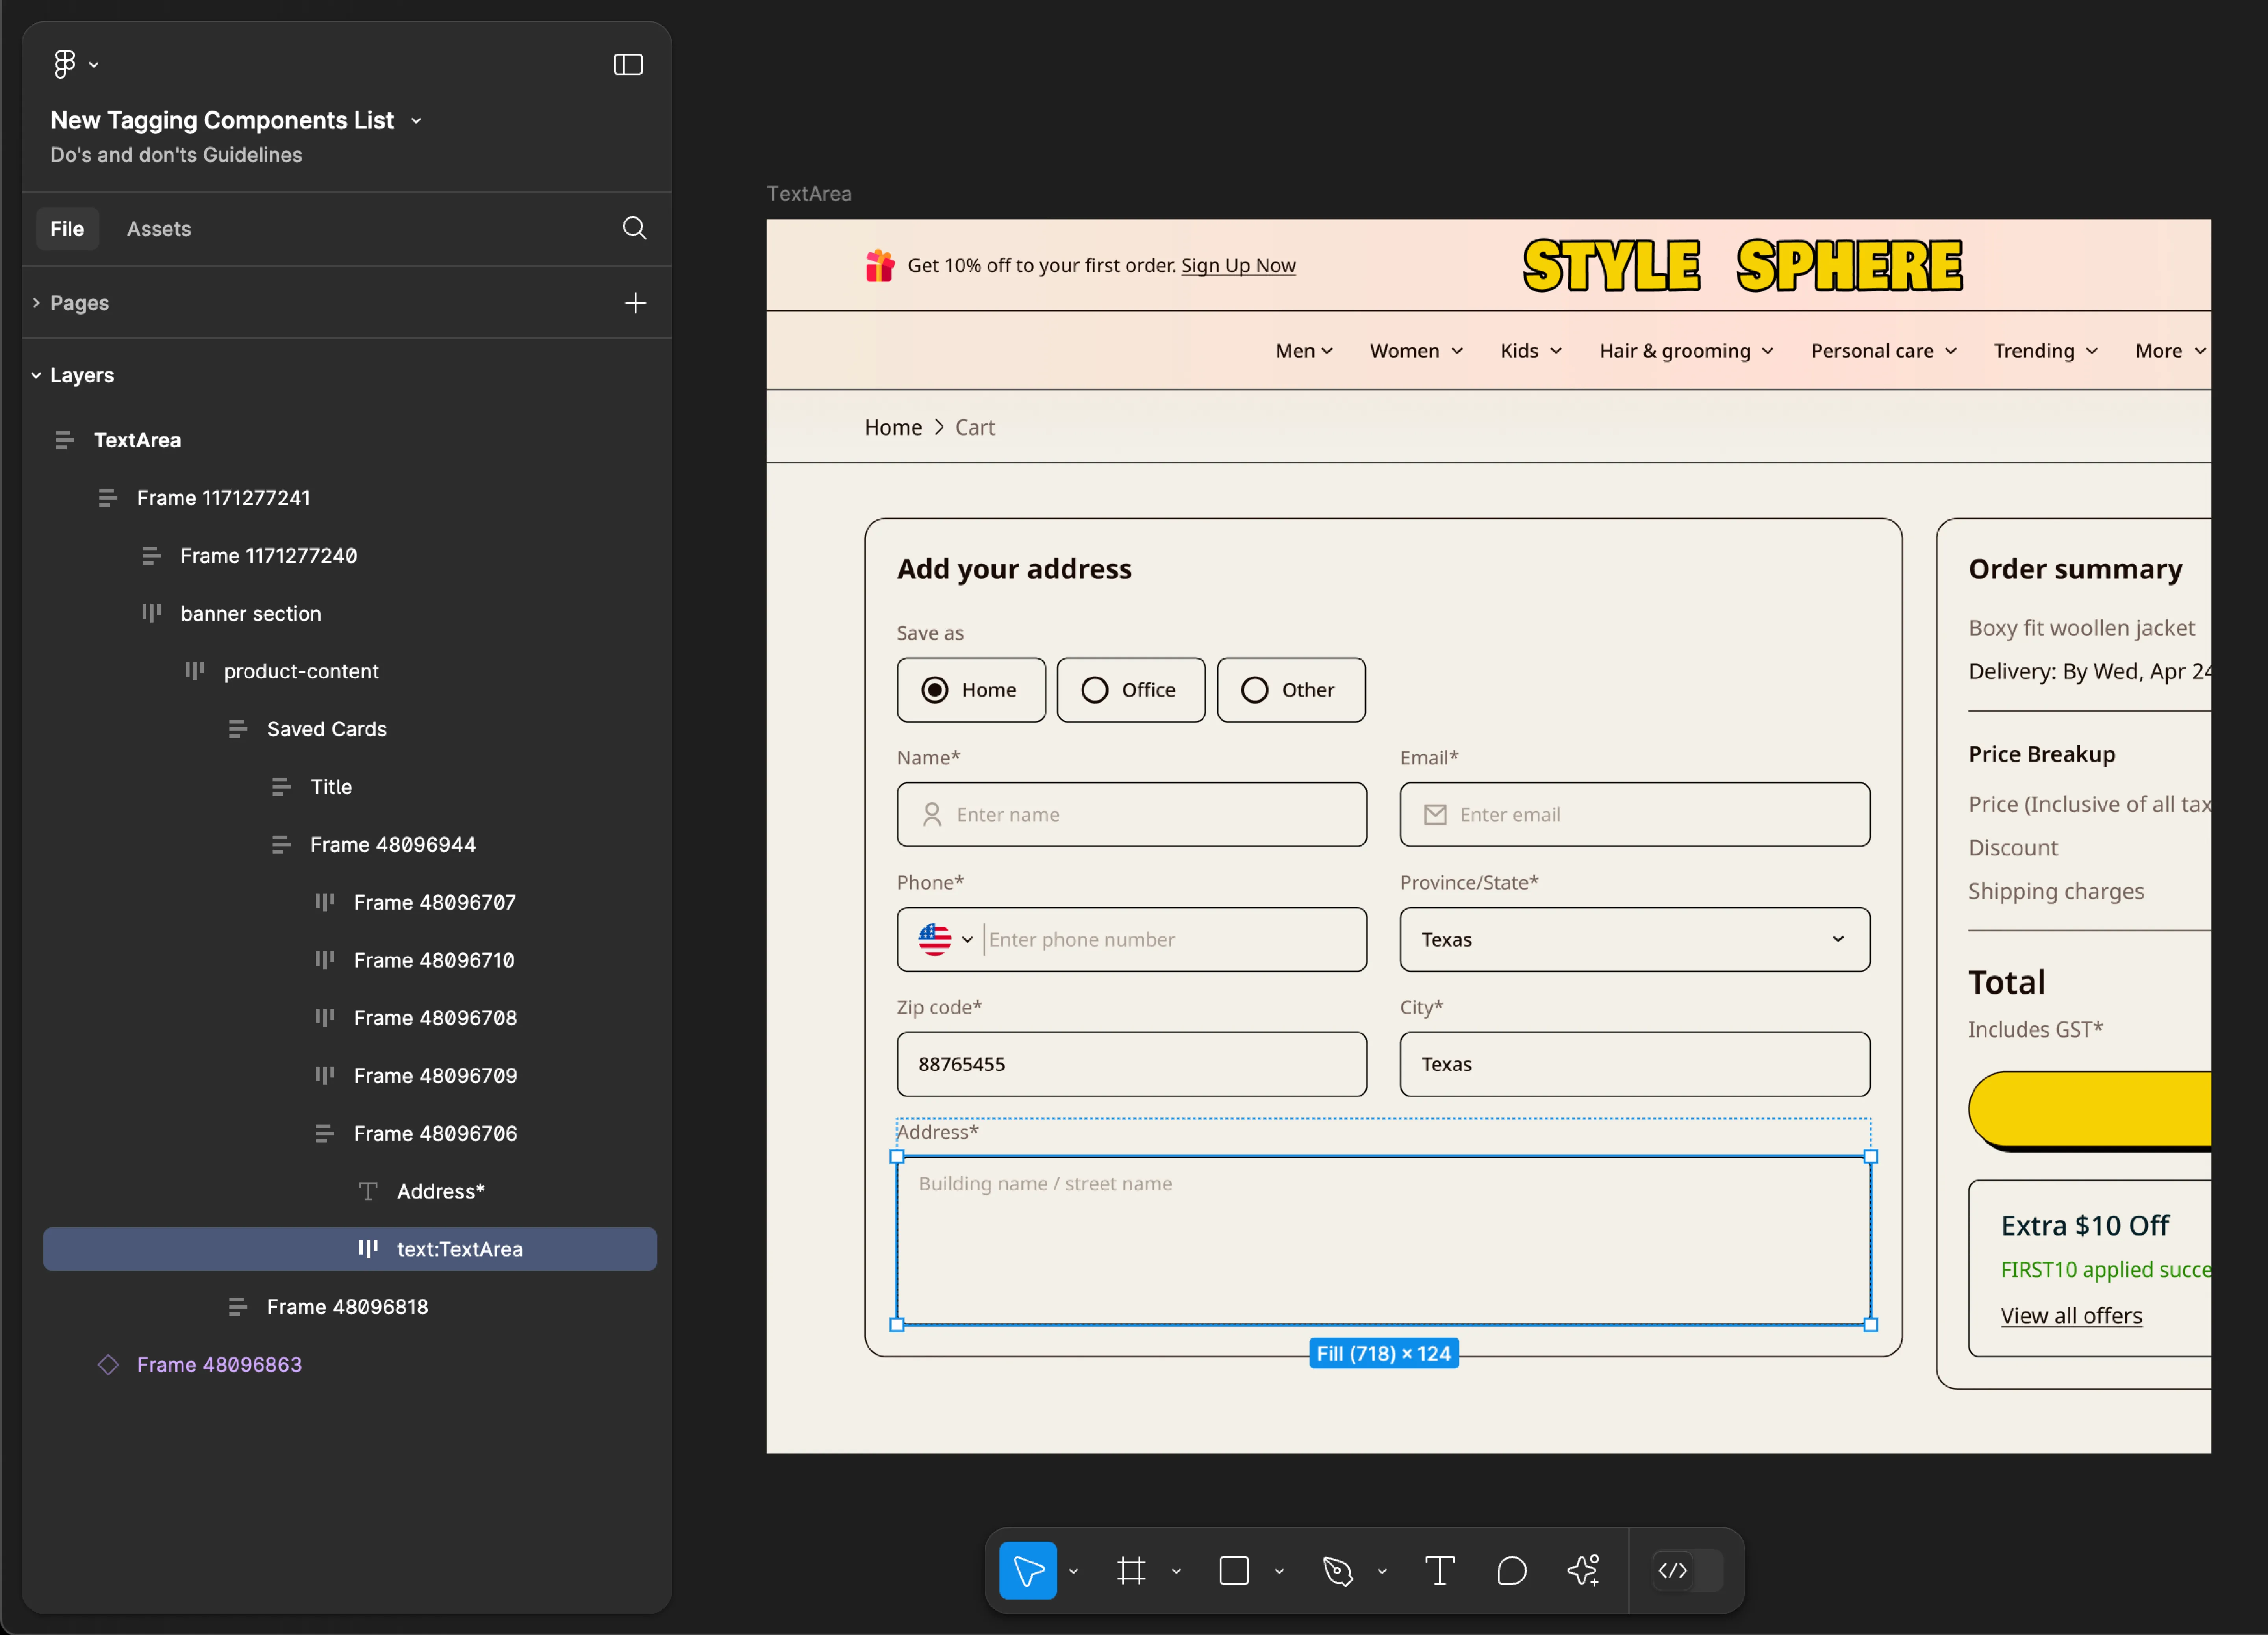Open the Province/State Texas dropdown
Image resolution: width=2268 pixels, height=1635 pixels.
(x=1634, y=939)
